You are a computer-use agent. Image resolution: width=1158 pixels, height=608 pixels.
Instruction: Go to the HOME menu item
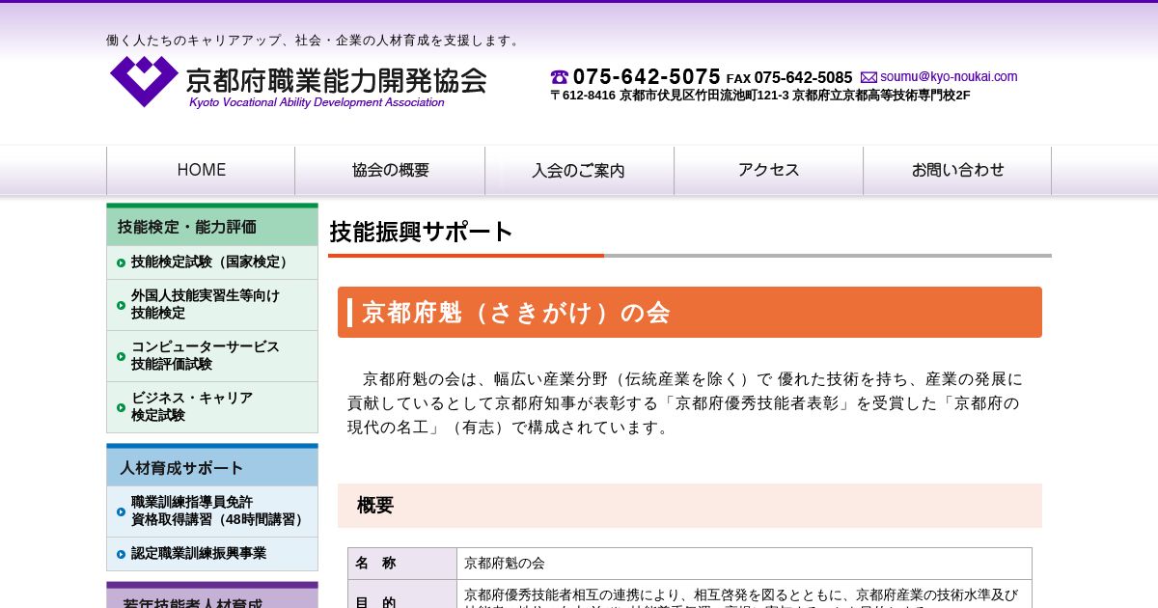point(201,171)
